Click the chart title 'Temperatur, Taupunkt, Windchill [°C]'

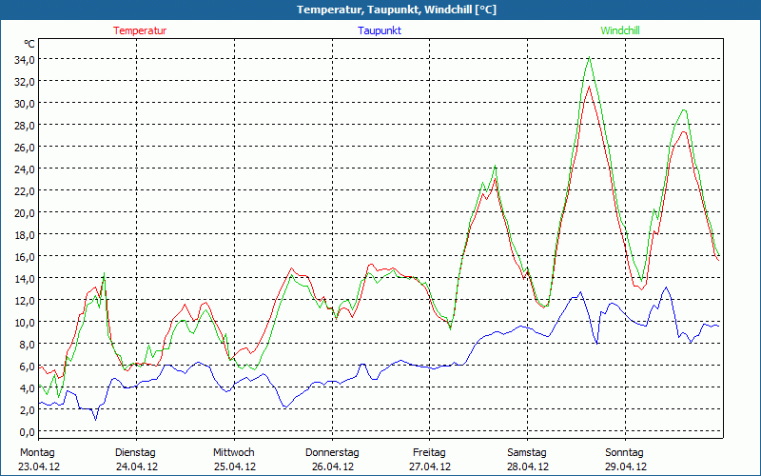397,10
